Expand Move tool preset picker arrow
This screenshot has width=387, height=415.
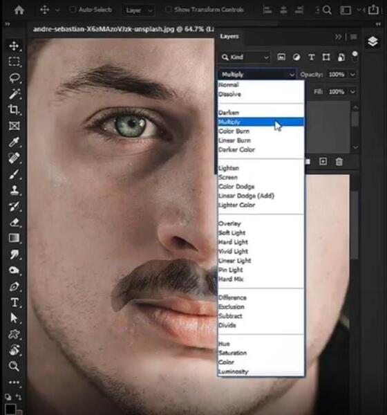tap(57, 10)
